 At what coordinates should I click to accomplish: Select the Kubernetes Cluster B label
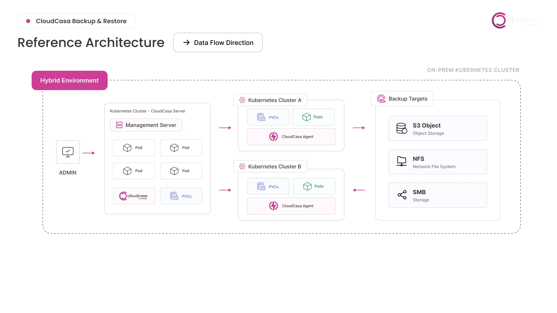pyautogui.click(x=274, y=166)
